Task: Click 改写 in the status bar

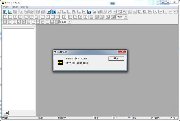Action: pyautogui.click(x=134, y=118)
